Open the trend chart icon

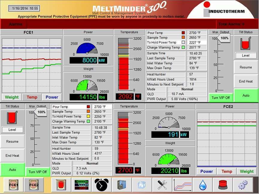pos(182,185)
